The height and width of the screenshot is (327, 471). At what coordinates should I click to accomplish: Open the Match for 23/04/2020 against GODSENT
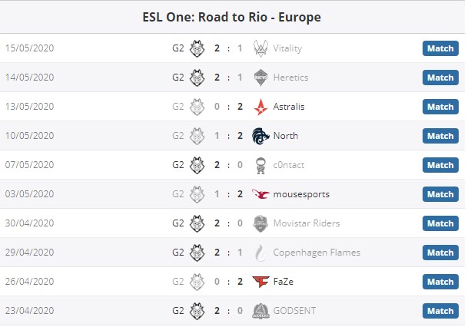[440, 311]
